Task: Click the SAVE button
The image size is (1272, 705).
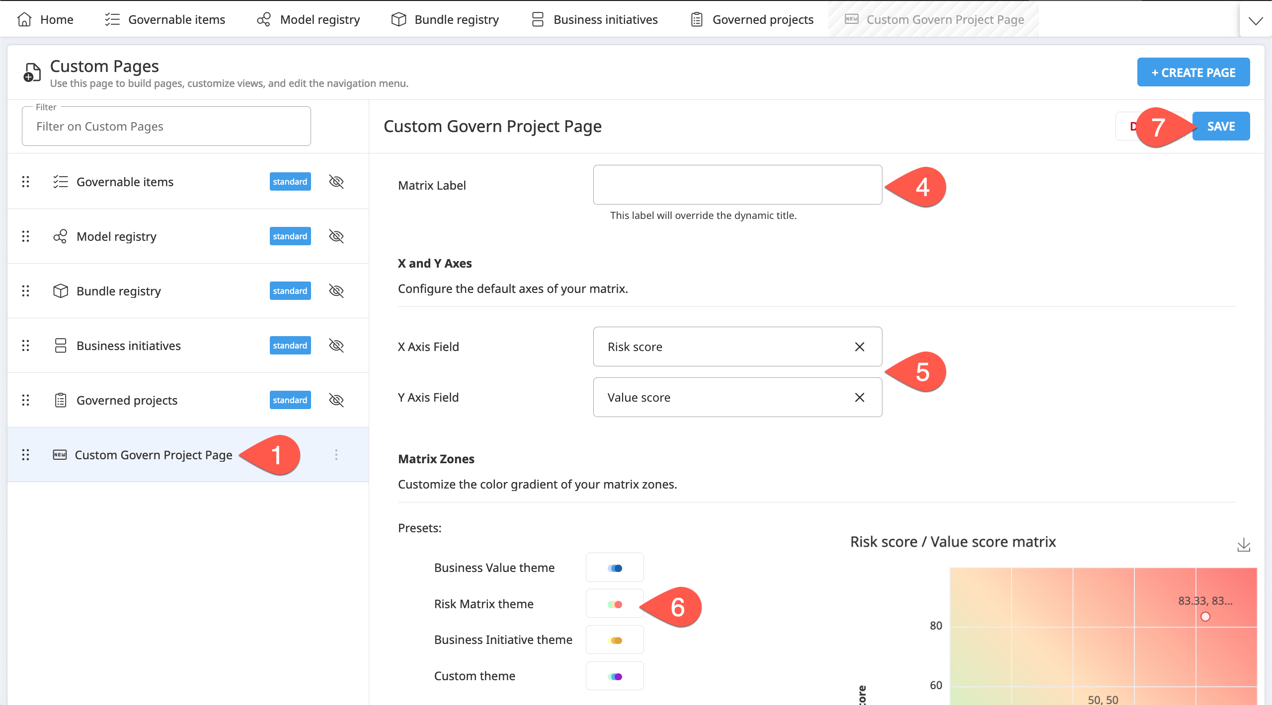Action: tap(1221, 126)
